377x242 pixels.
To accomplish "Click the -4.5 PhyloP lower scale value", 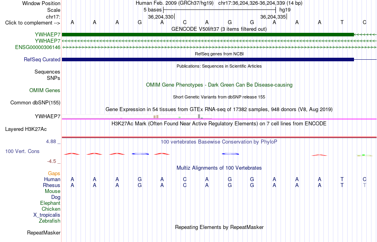I will point(52,161).
